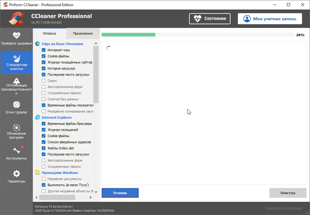Click Проверить обновления link
Screen dimensions: 310x215
tap(283, 208)
